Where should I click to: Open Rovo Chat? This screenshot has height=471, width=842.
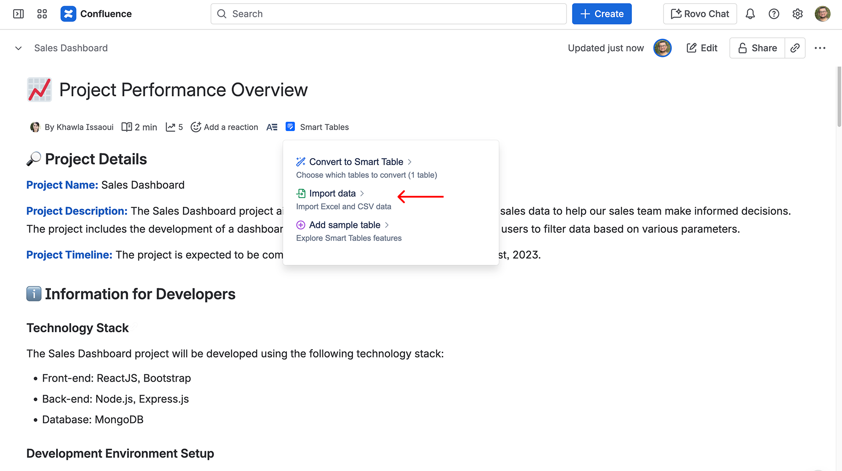coord(700,14)
